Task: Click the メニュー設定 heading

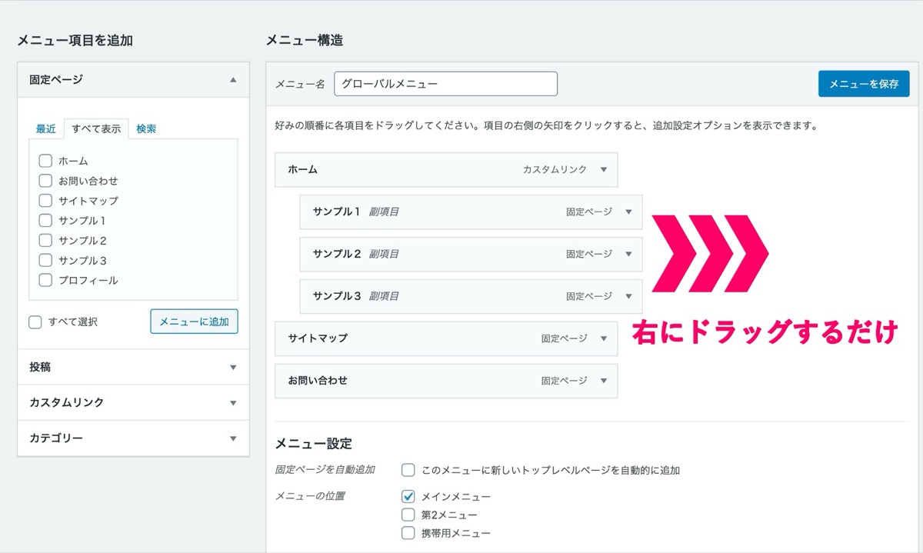Action: (313, 444)
